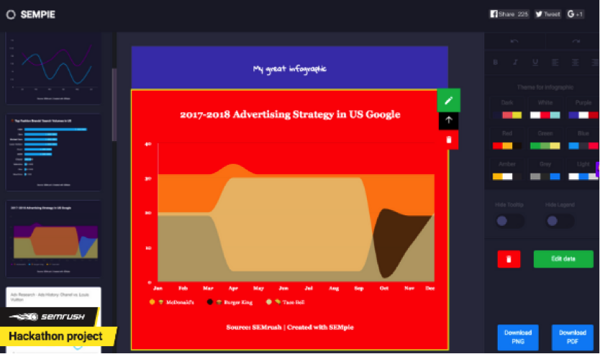Click the sidebar vertical scrollbar
600x354 pixels.
point(114,105)
